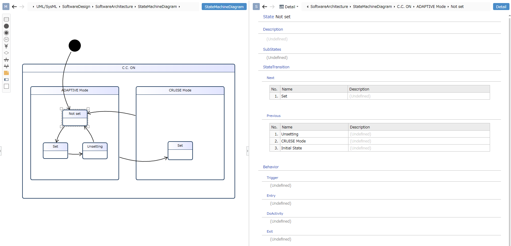The height and width of the screenshot is (246, 511).
Task: Click the SubStates undefined value field
Action: pos(277,58)
